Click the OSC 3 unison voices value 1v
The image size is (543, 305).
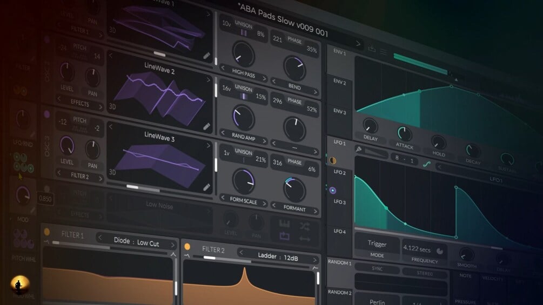click(226, 153)
